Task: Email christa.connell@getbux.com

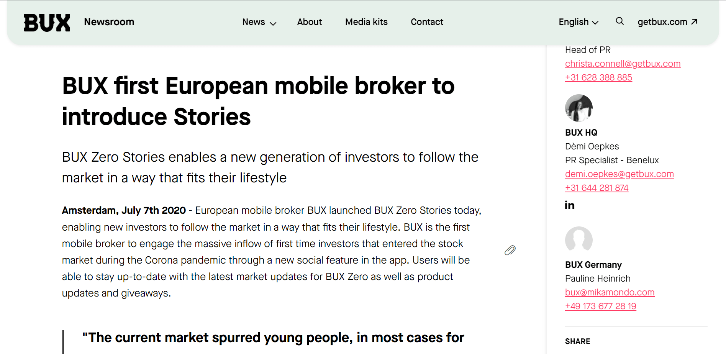Action: pyautogui.click(x=623, y=64)
